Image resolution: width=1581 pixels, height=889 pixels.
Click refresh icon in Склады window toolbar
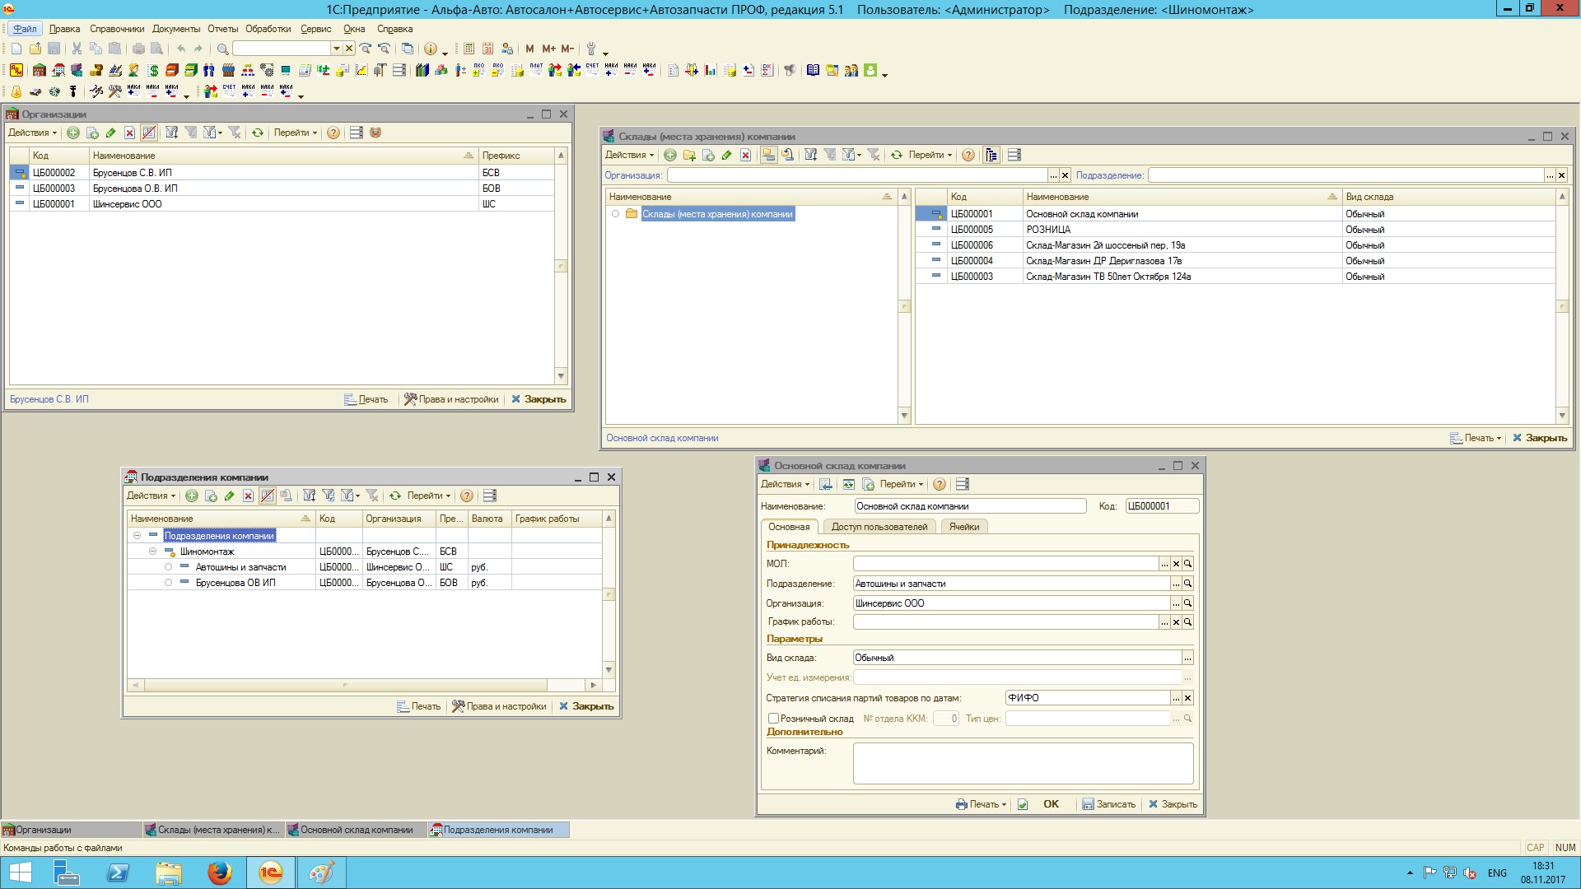(897, 155)
